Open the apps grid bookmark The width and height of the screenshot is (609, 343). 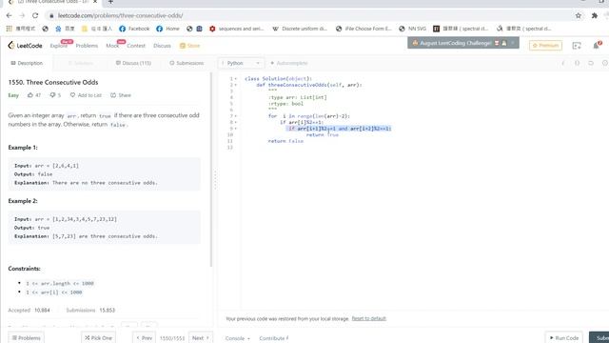(x=21, y=29)
